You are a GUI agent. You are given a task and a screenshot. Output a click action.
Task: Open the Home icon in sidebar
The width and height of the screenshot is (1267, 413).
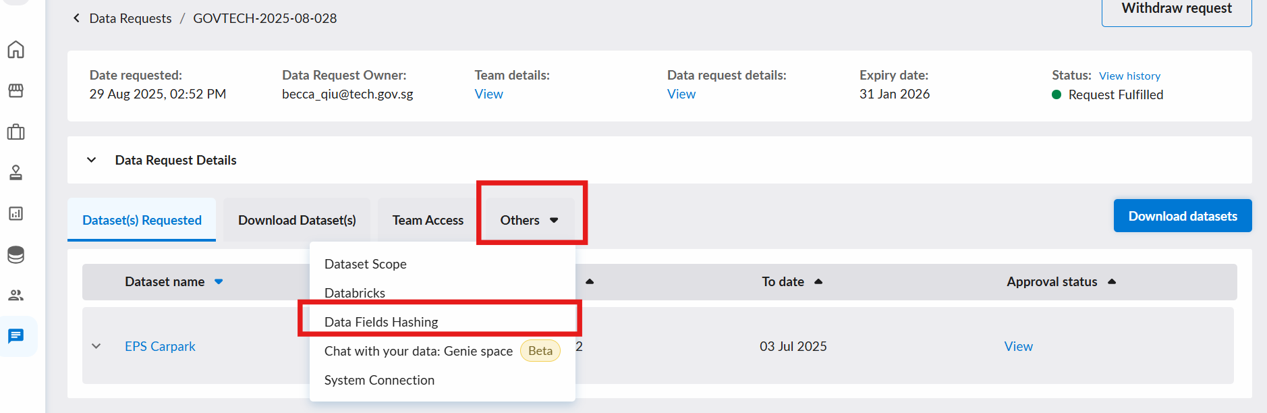click(16, 49)
